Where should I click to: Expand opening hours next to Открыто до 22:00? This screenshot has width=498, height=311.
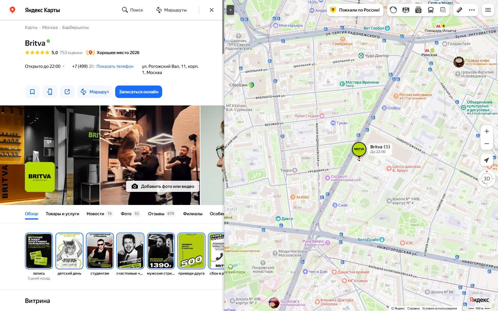coord(63,67)
